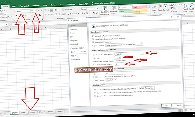Viewport: 195px width, 117px height.
Task: Open the Page Layout ribbon tab
Action: pos(24,6)
